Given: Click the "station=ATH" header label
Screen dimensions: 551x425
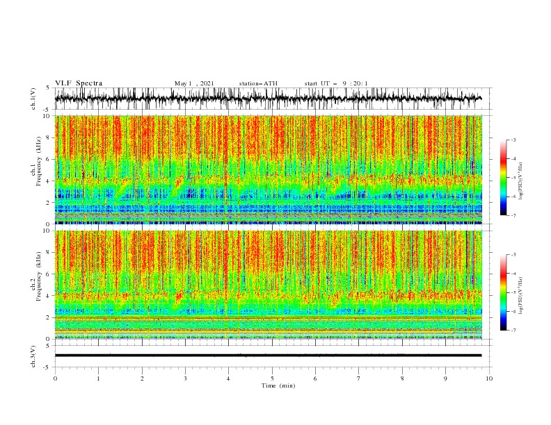Looking at the screenshot, I should click(x=258, y=83).
